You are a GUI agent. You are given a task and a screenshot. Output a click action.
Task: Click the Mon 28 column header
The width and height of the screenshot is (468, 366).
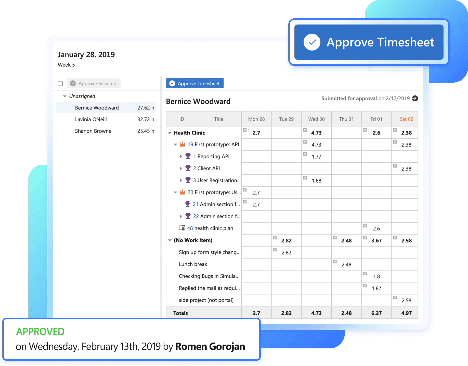[256, 119]
